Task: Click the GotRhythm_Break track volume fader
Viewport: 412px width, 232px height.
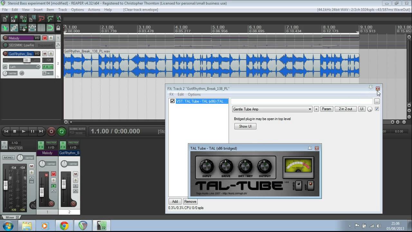Action: click(x=27, y=60)
